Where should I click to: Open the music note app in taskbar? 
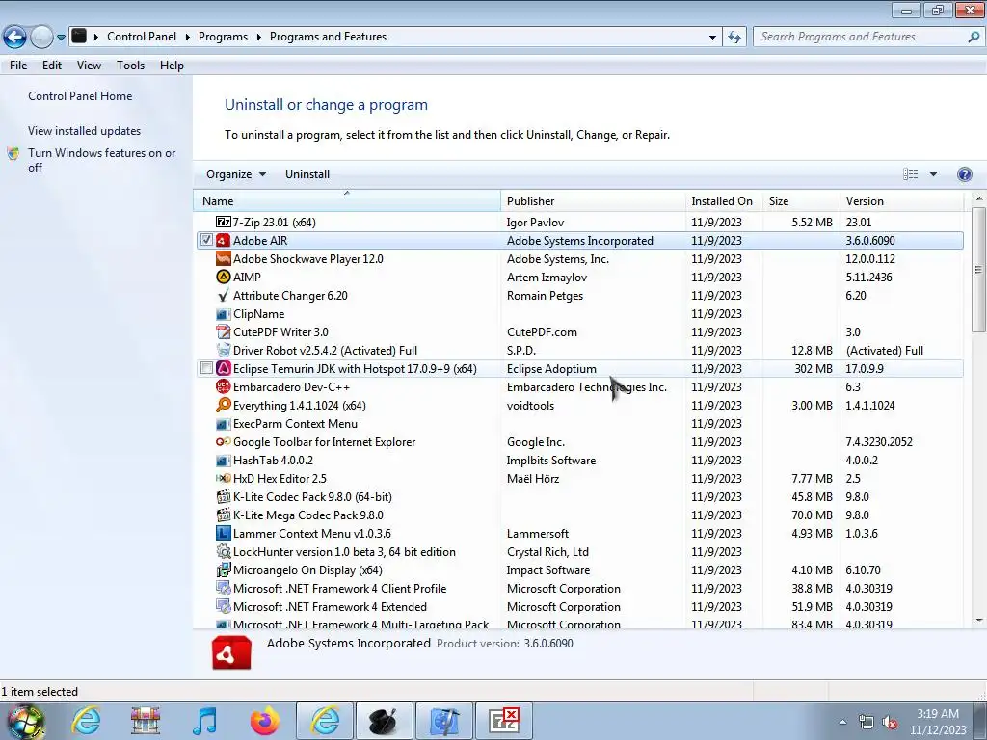coord(204,721)
